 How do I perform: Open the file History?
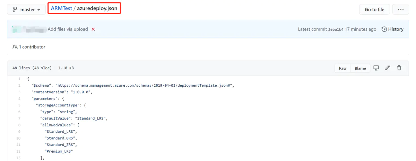pyautogui.click(x=392, y=29)
